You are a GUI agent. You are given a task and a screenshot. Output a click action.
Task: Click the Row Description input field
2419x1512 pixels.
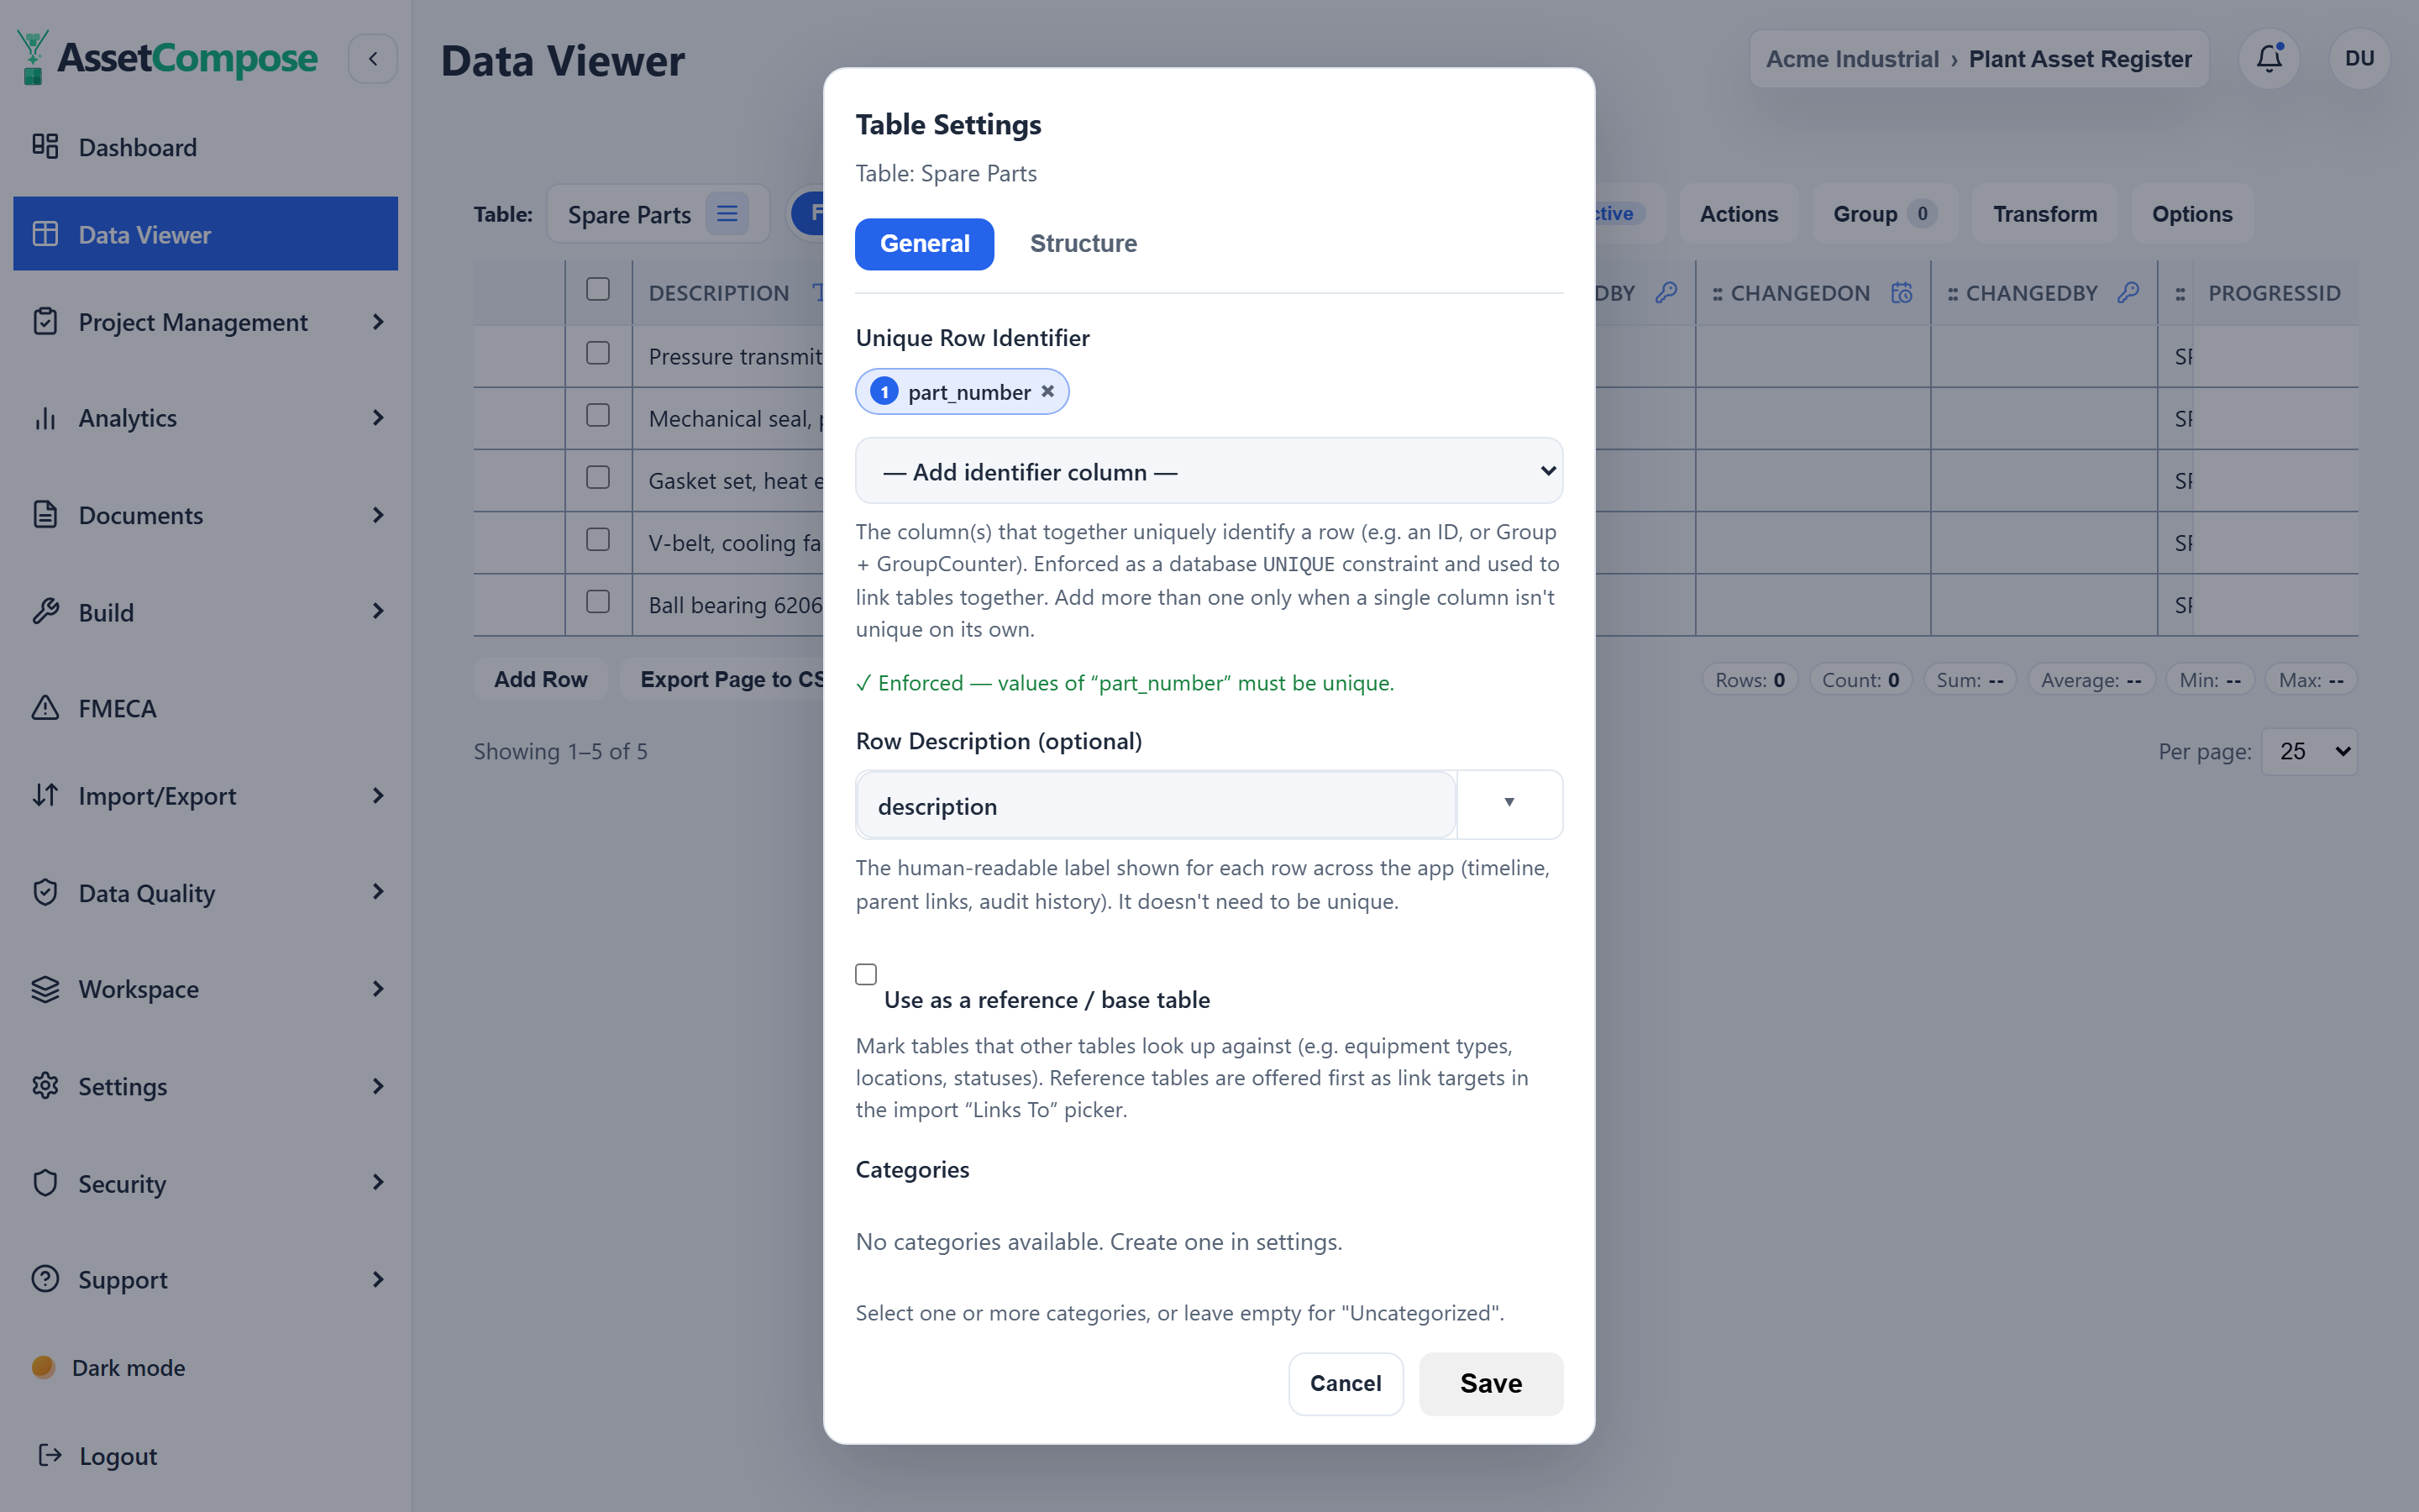click(1156, 805)
